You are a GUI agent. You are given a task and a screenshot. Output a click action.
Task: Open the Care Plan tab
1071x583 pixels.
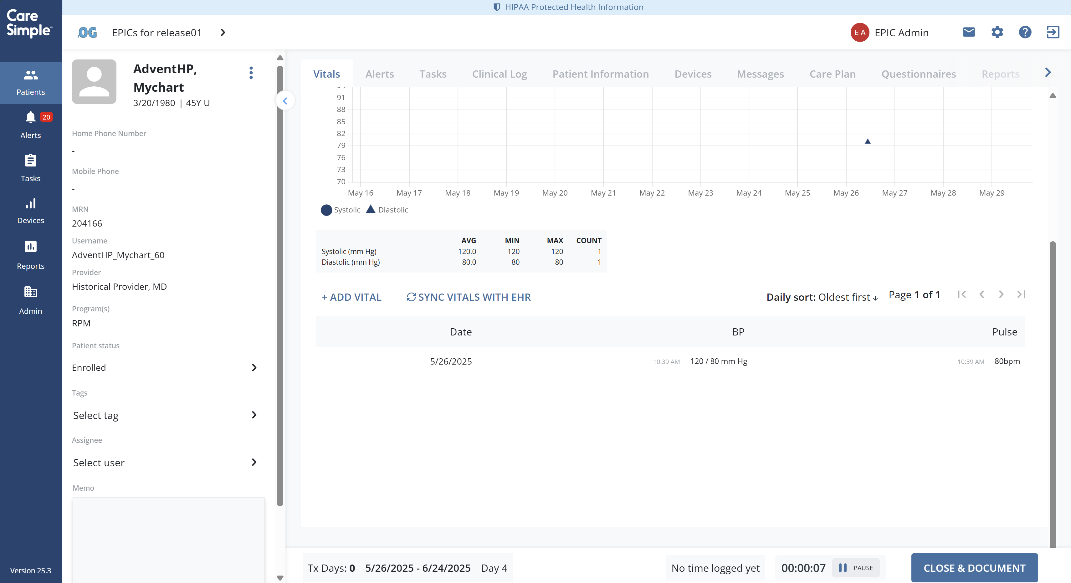pyautogui.click(x=832, y=74)
